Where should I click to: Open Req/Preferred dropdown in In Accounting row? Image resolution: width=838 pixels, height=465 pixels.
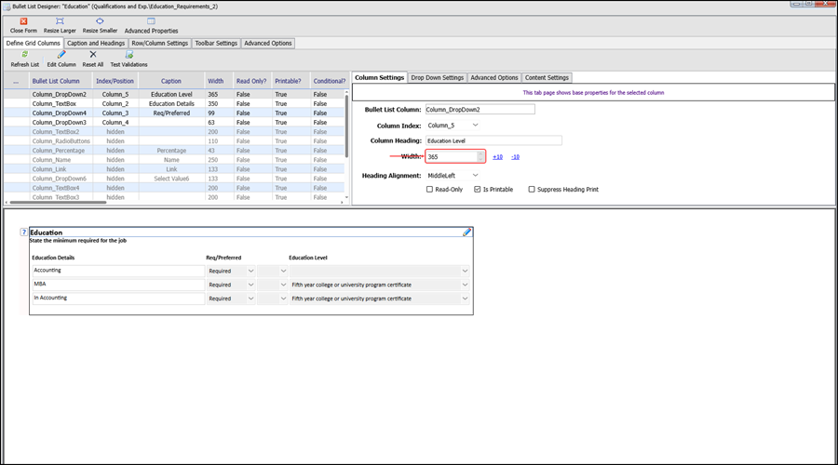point(250,299)
